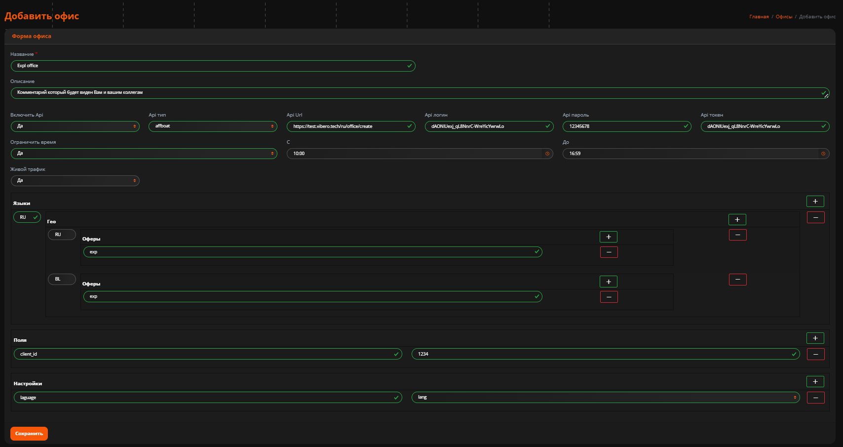
Task: Open the Живой трафик dropdown
Action: 75,181
